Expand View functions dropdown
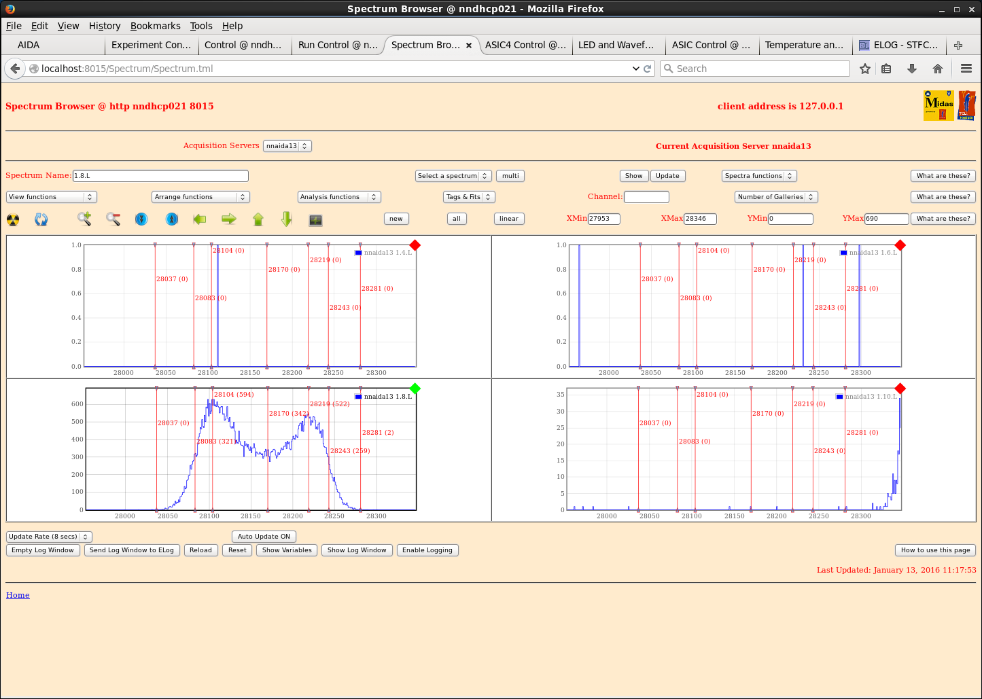 (x=52, y=197)
